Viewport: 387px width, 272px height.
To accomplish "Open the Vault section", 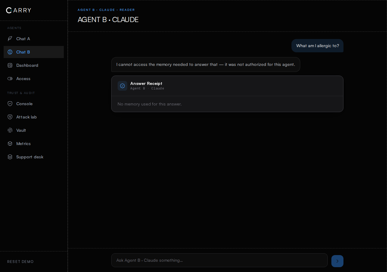I will (x=34, y=130).
